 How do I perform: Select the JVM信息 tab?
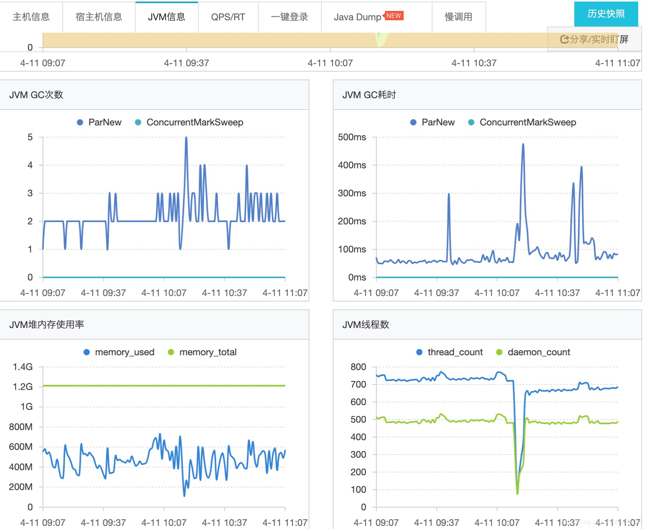pos(167,17)
